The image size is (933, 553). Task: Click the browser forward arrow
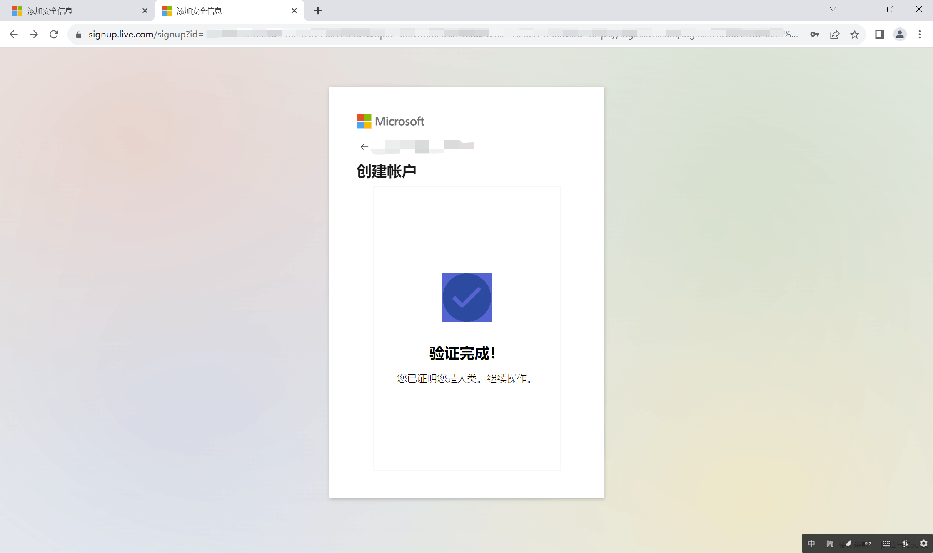[34, 35]
